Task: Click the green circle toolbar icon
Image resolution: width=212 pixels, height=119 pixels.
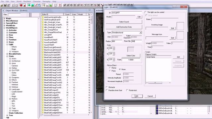Action: tap(29, 5)
